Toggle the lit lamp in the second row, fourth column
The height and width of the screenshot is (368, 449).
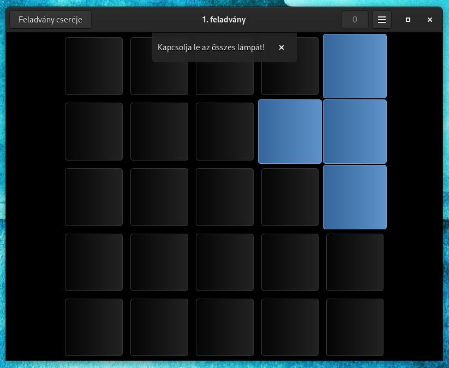pos(290,132)
